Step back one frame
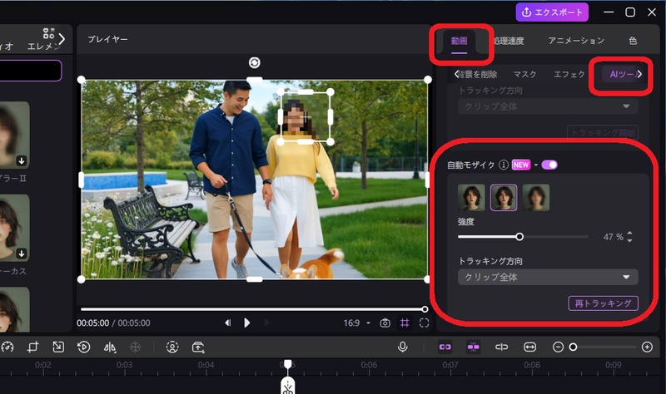The height and width of the screenshot is (394, 666). [228, 323]
